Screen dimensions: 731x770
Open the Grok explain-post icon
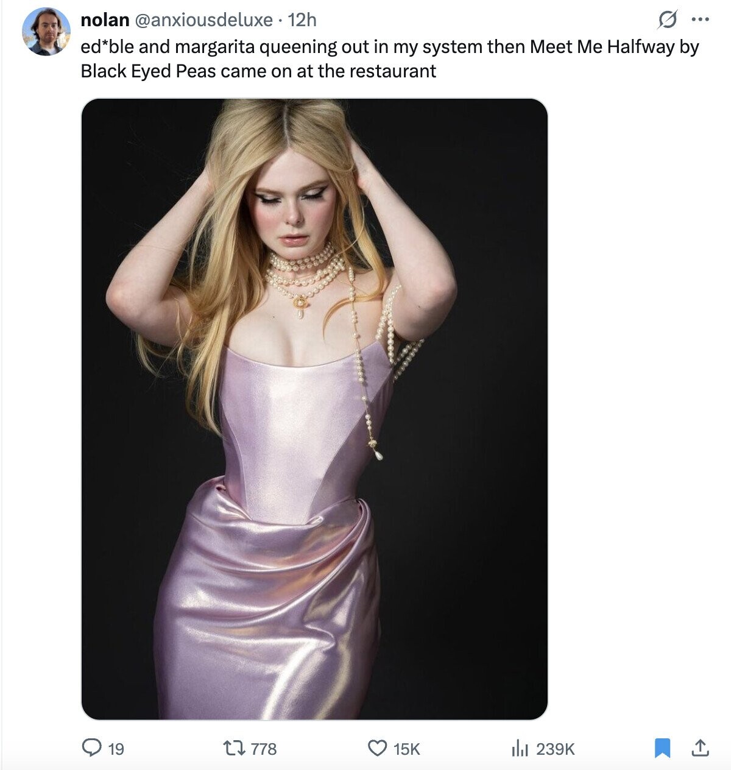[x=667, y=21]
